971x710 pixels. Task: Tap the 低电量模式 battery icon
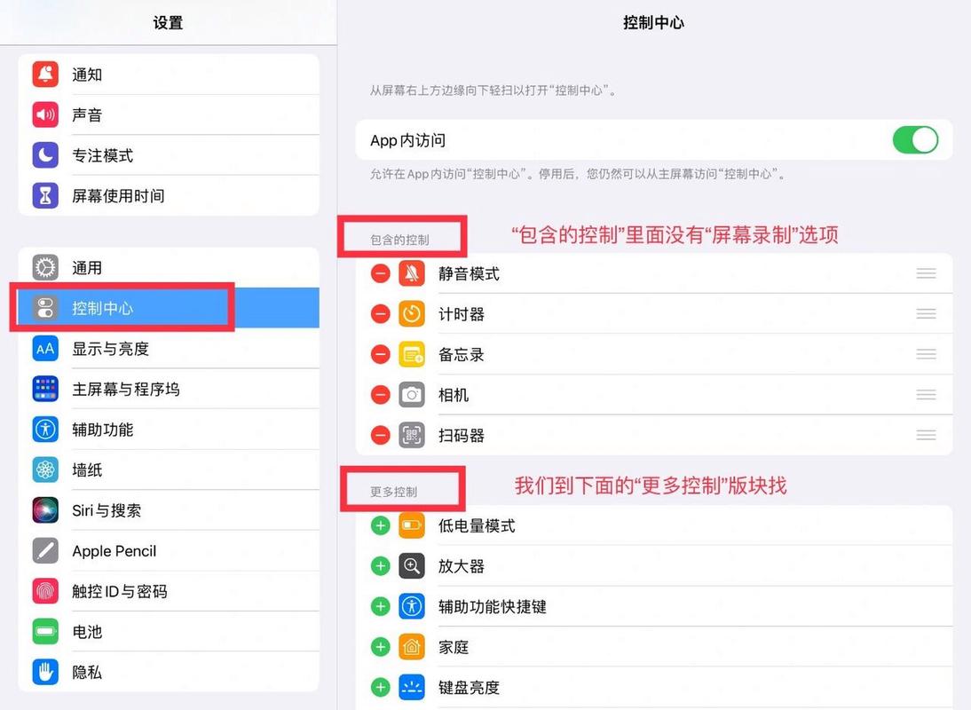coord(412,525)
